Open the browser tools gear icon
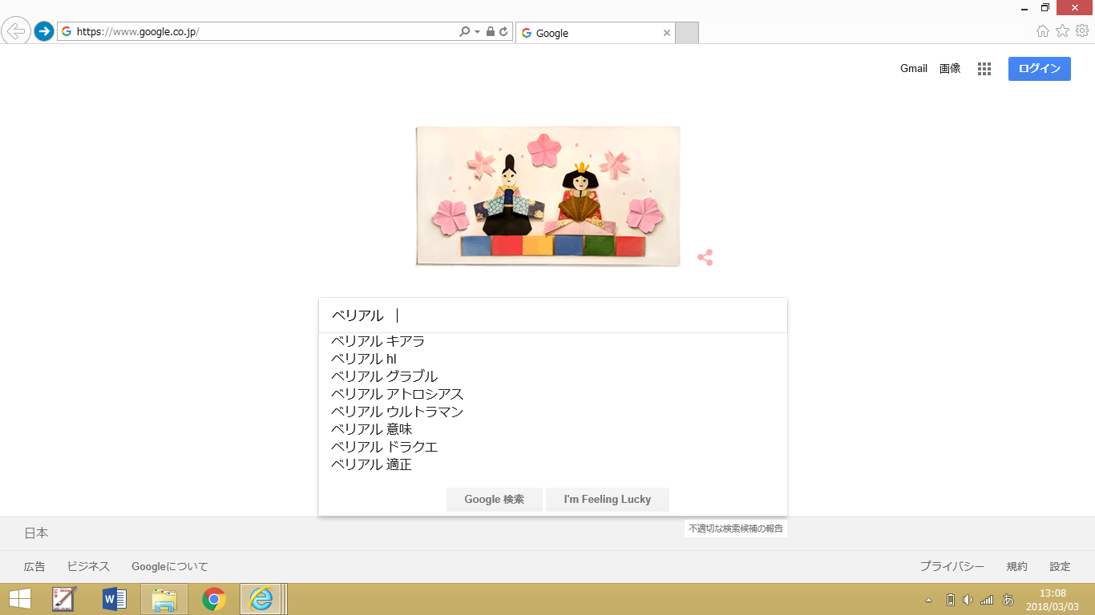Image resolution: width=1095 pixels, height=615 pixels. point(1082,31)
